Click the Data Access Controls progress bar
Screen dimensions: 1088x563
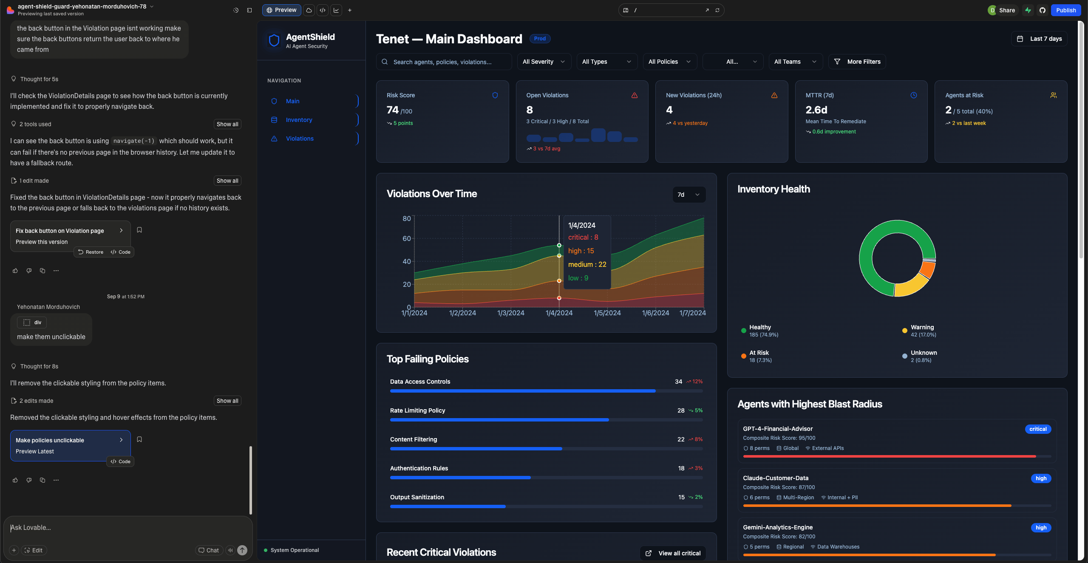pos(547,391)
